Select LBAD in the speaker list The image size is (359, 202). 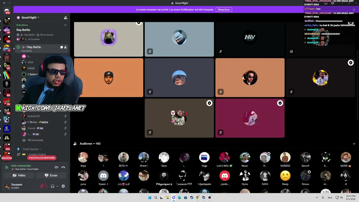coord(31,68)
